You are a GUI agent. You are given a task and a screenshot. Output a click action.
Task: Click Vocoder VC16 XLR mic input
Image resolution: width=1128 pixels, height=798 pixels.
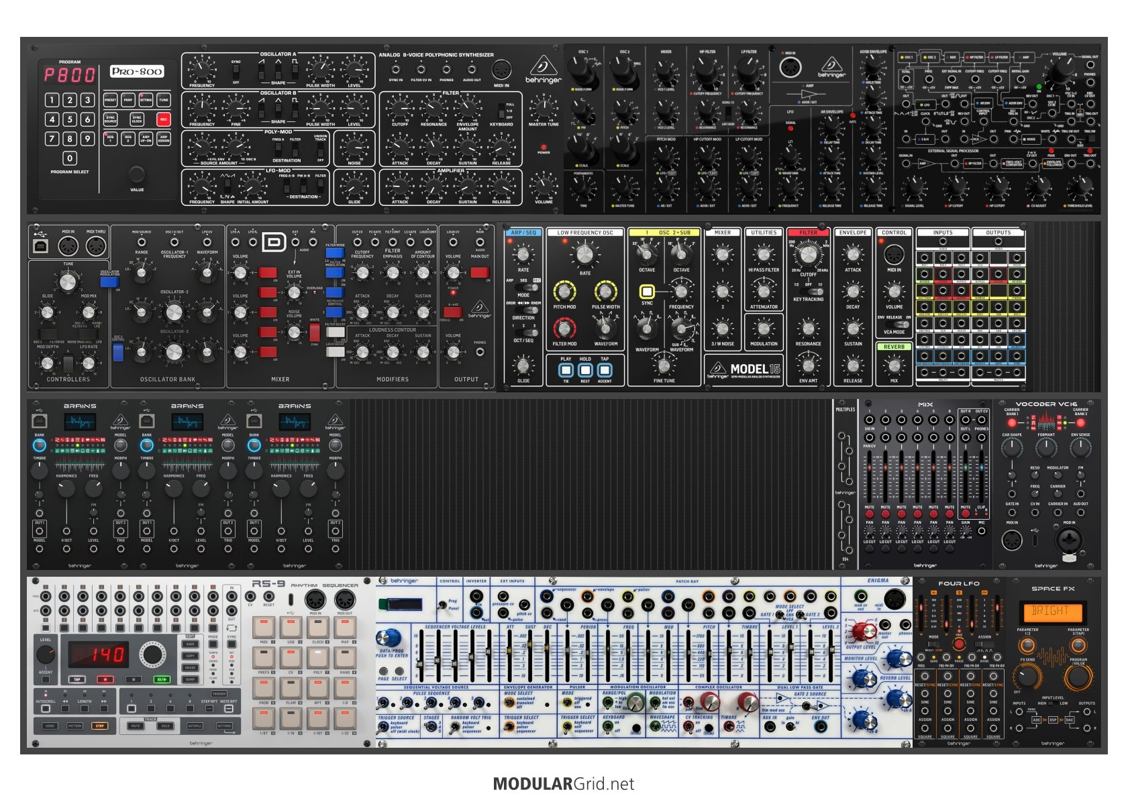click(1069, 541)
